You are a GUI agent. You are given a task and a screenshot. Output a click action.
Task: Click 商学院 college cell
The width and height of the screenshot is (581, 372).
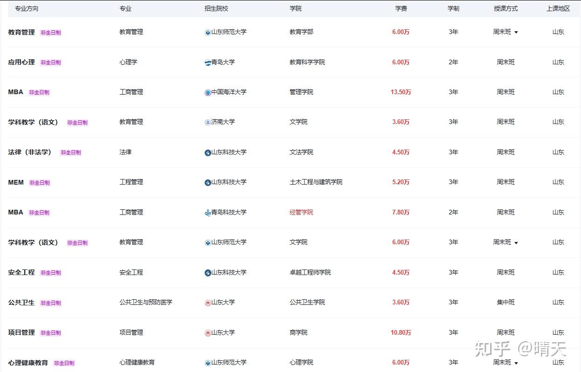[x=298, y=332]
